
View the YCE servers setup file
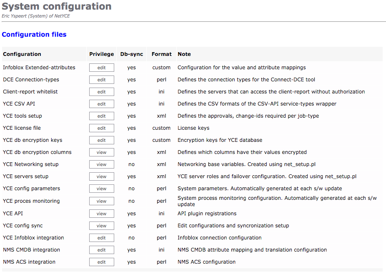click(x=101, y=176)
